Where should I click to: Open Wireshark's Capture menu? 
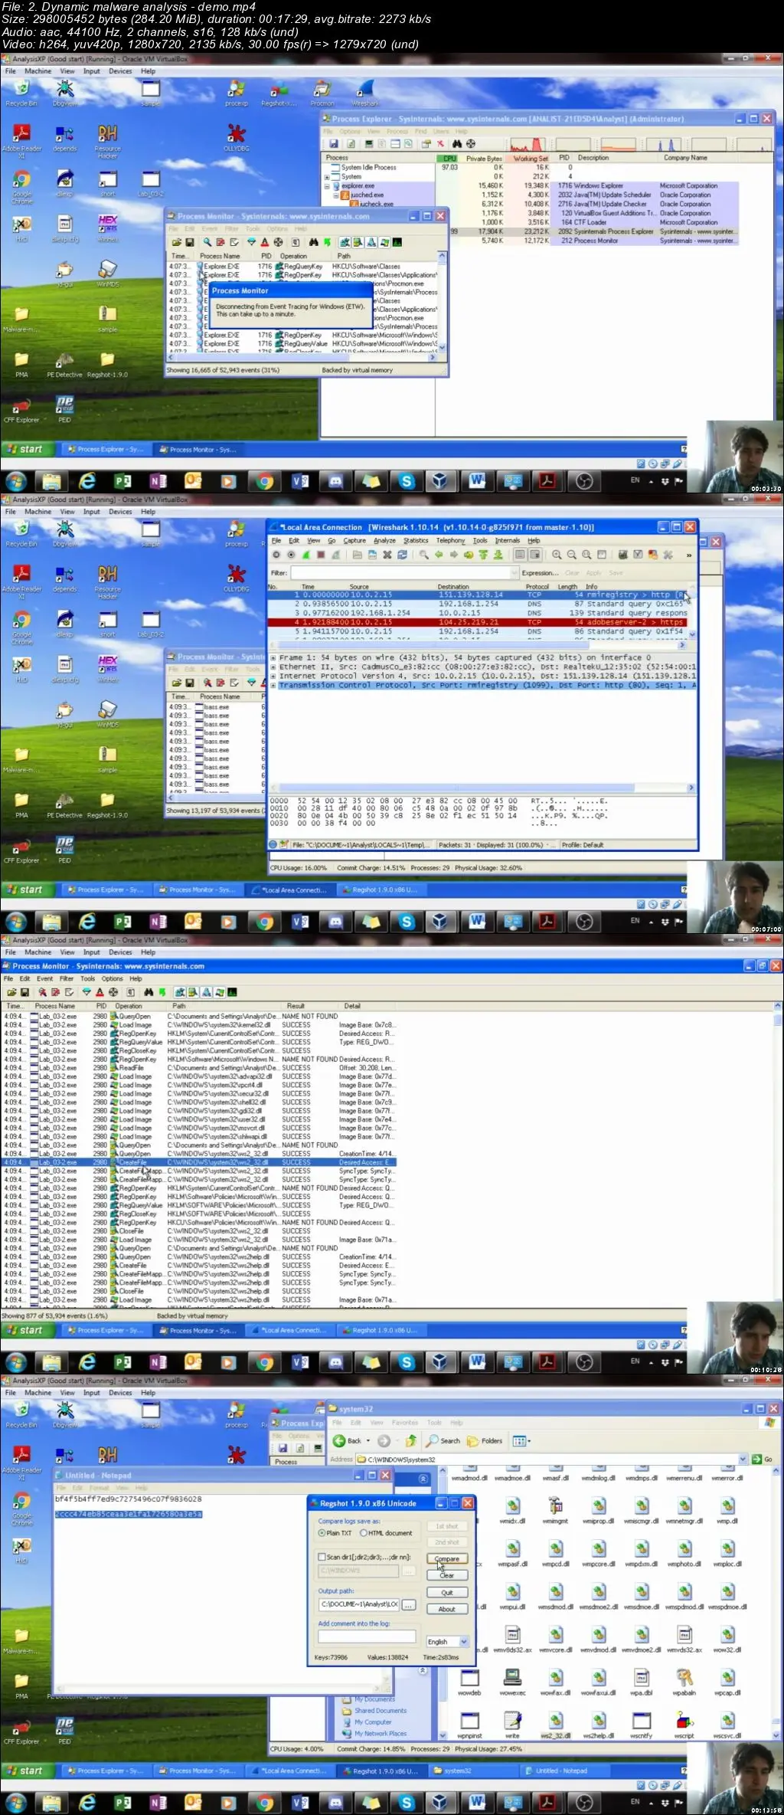[354, 540]
